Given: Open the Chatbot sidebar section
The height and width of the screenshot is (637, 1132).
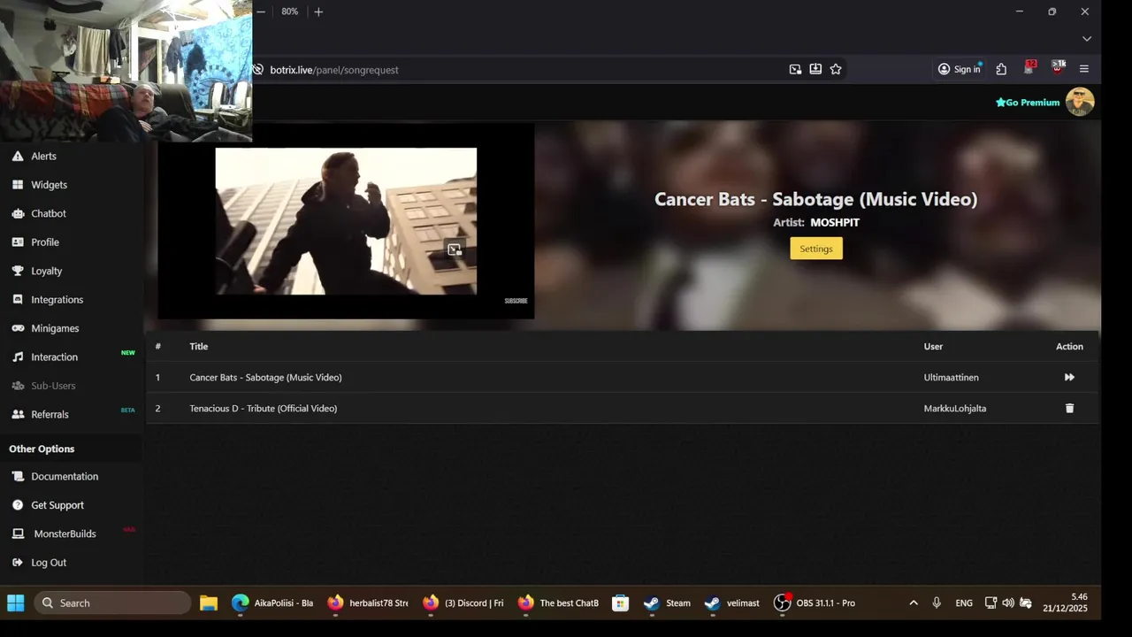Looking at the screenshot, I should click(49, 213).
